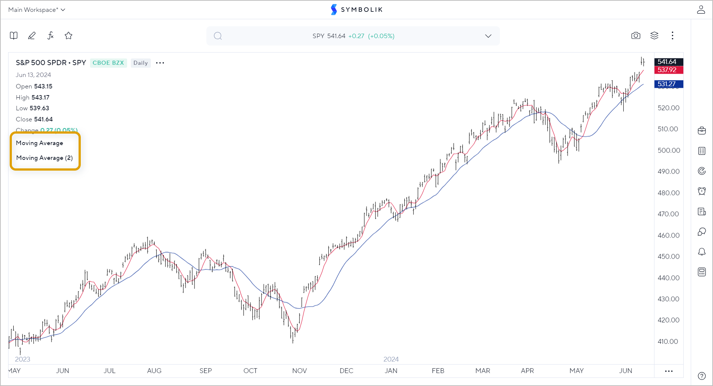Select the Moving Average (2) indicator label

click(44, 158)
